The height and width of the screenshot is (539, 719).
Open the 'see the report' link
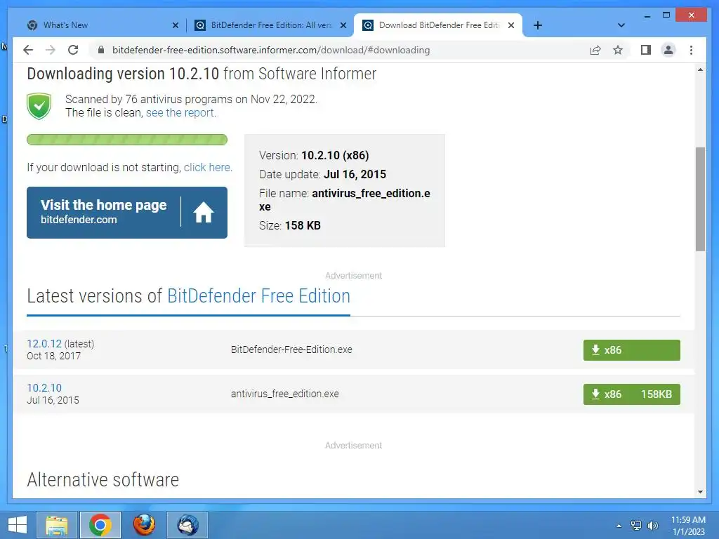[x=180, y=113]
